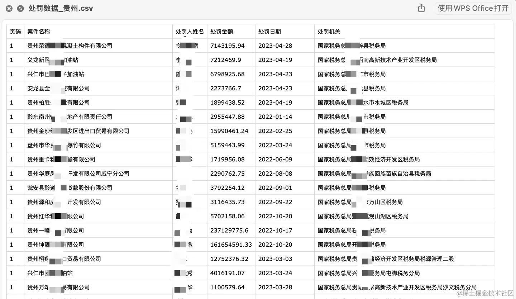Open the share menu icon
The width and height of the screenshot is (516, 299).
(421, 8)
